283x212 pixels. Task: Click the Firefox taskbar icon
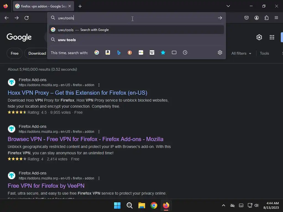166,205
